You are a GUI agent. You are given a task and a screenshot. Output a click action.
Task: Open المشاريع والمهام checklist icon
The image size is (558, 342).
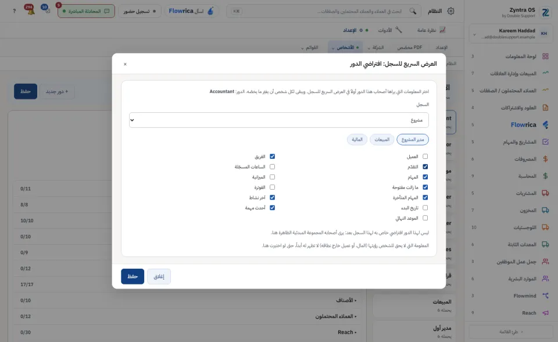coord(545,142)
